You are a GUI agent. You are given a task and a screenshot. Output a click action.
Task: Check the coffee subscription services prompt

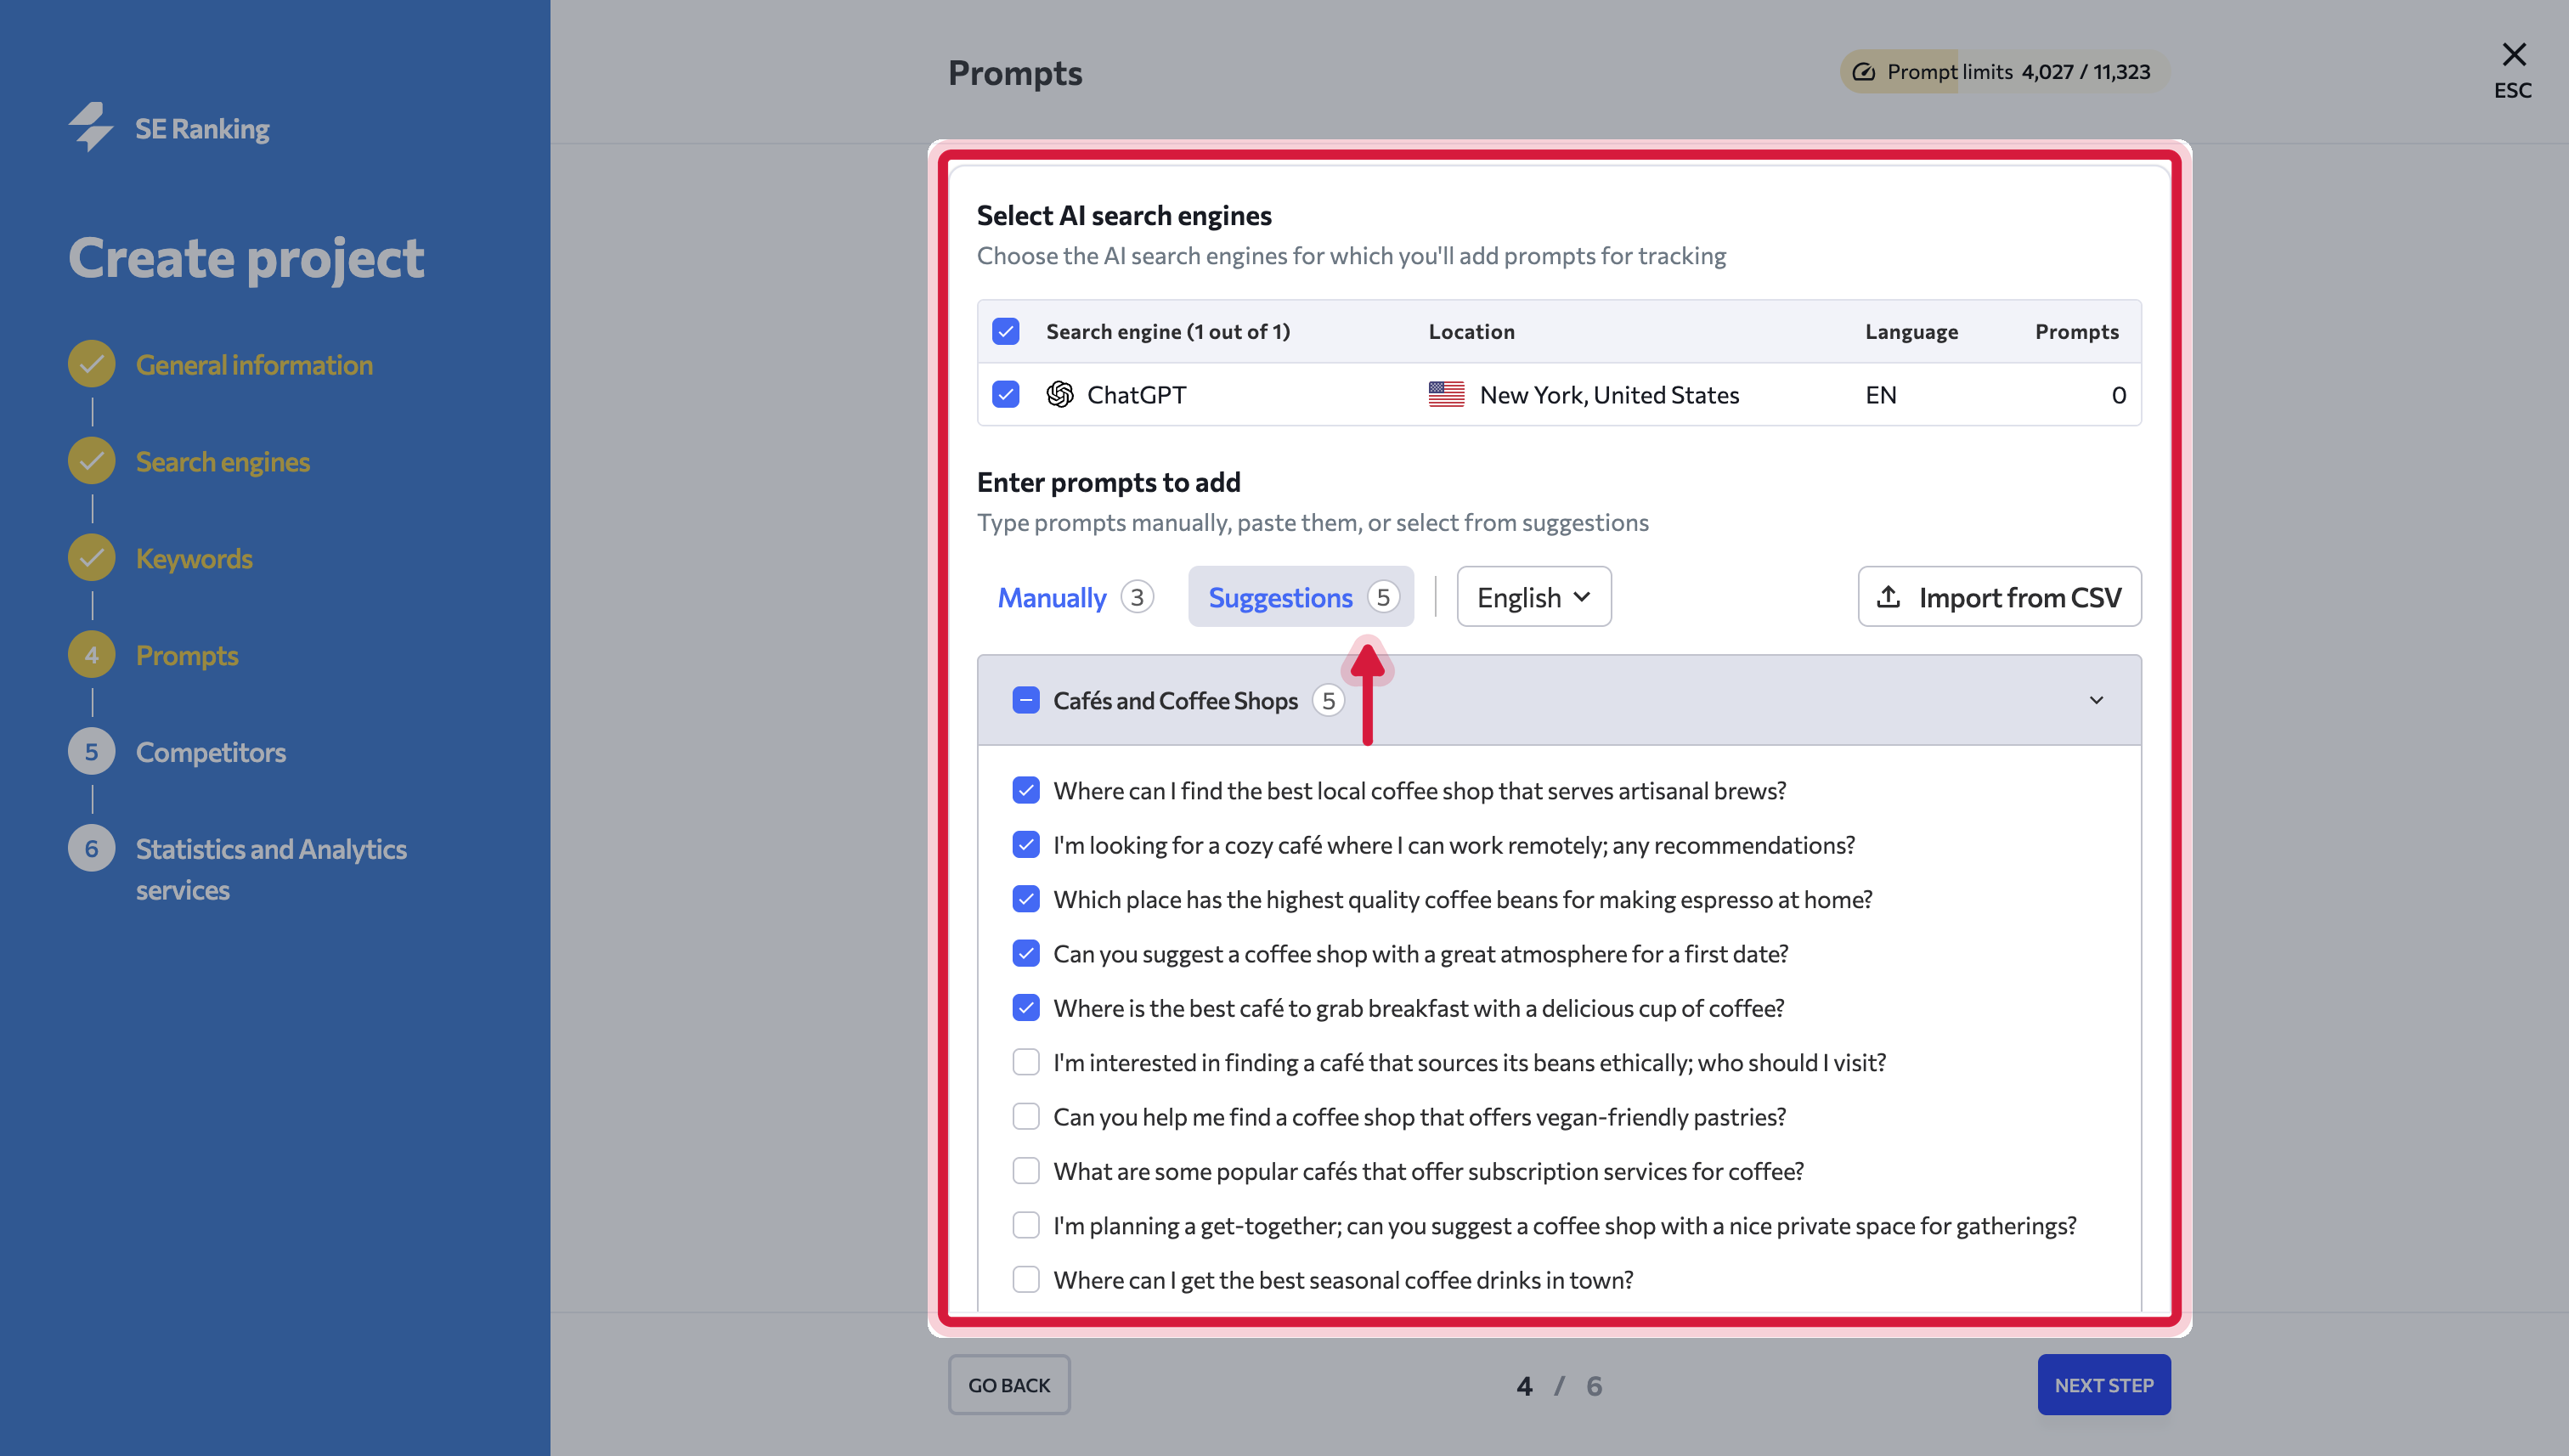(x=1026, y=1171)
